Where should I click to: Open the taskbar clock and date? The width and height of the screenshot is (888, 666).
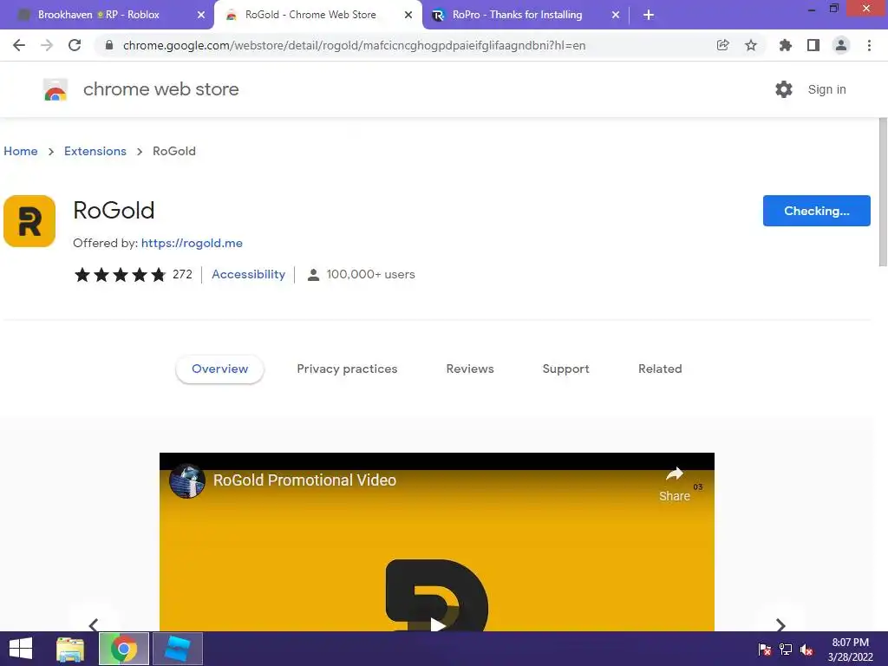tap(850, 649)
